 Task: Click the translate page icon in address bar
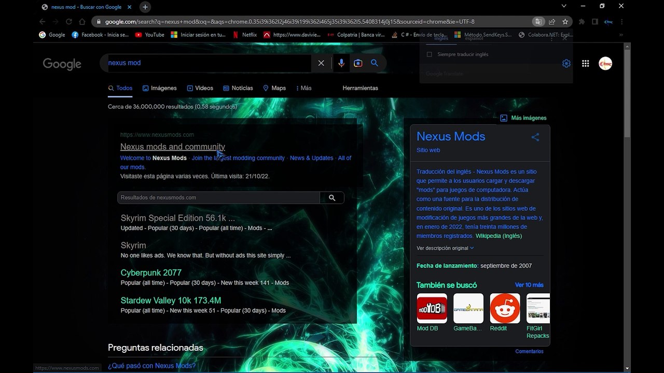point(539,22)
